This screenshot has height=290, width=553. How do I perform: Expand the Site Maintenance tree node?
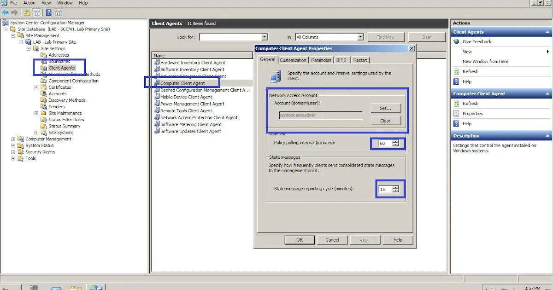36,113
